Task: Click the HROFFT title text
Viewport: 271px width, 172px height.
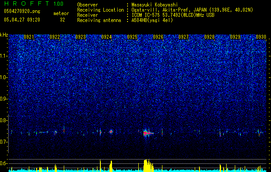Action: click(x=27, y=3)
